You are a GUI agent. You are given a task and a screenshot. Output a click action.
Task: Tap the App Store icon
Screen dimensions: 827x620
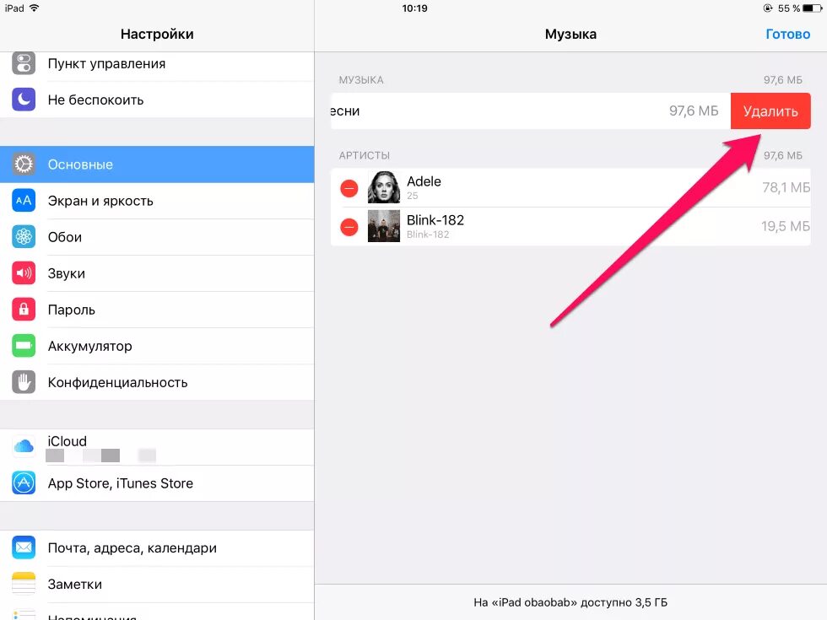(x=24, y=483)
